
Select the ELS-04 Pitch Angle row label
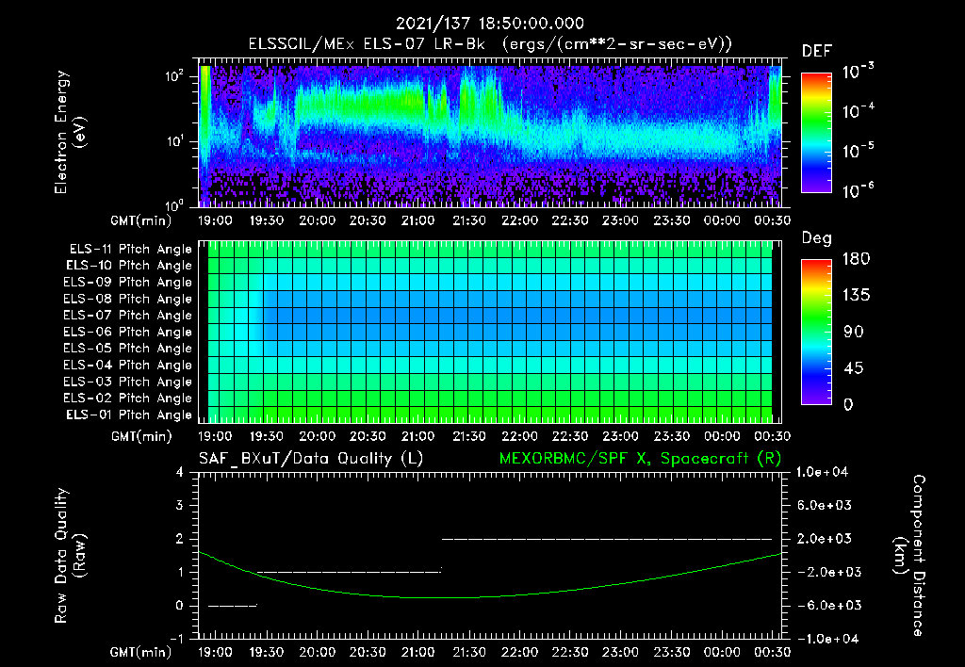coord(127,365)
